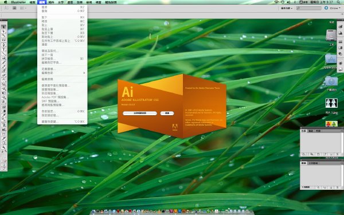344x215 pixels.
Task: Open the 檔案 menu in menu bar
Action: click(x=33, y=2)
